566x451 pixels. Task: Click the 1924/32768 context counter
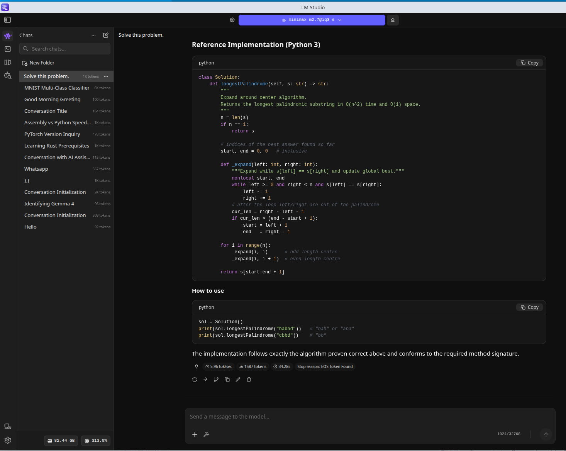click(509, 434)
